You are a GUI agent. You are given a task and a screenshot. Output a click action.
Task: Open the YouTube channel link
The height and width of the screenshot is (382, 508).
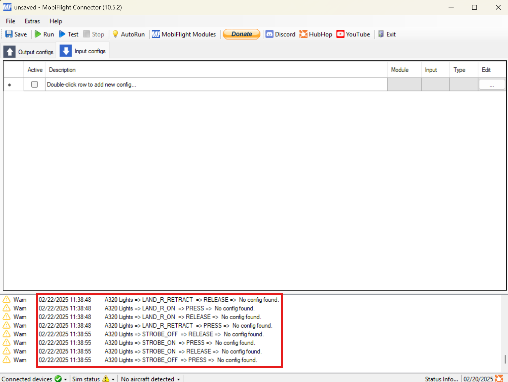[353, 34]
